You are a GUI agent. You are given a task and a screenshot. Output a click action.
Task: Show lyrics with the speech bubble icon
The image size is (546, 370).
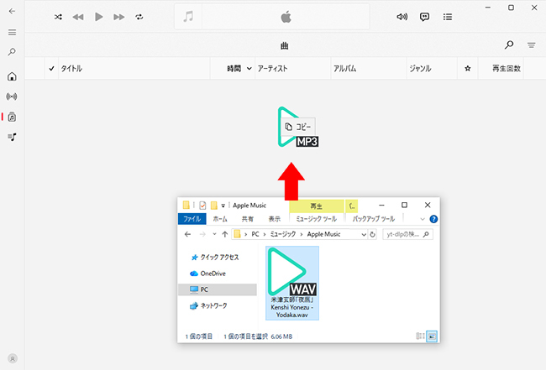[x=424, y=17]
